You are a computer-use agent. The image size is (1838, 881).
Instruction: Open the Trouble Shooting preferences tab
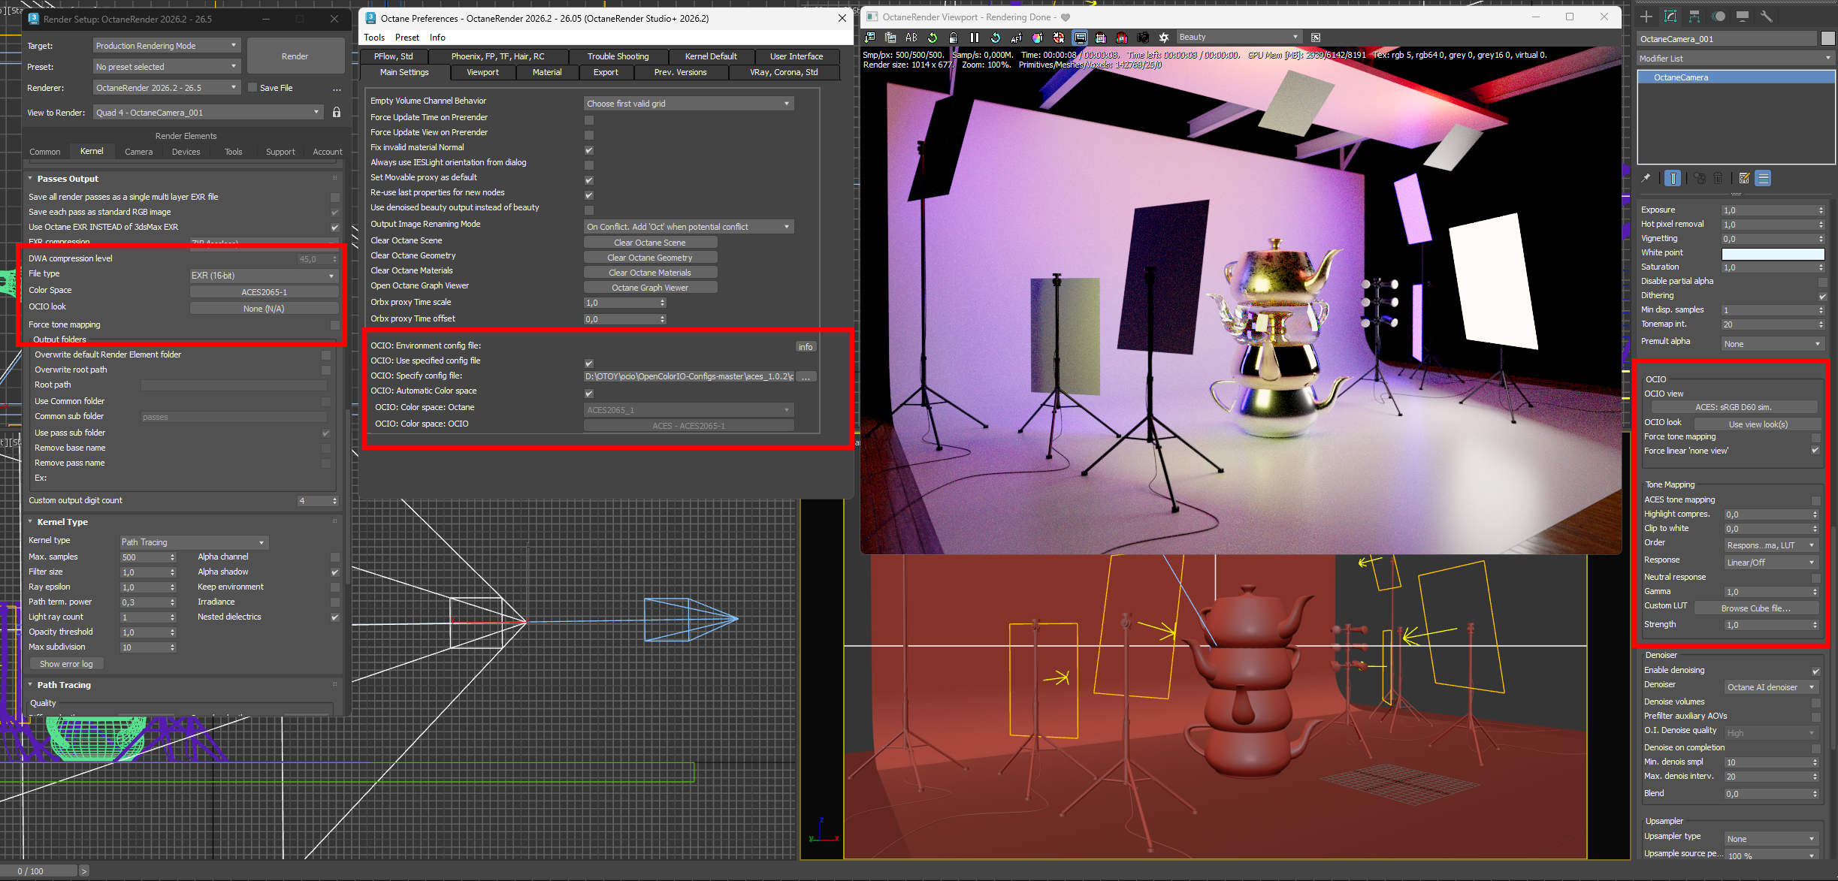click(x=618, y=56)
